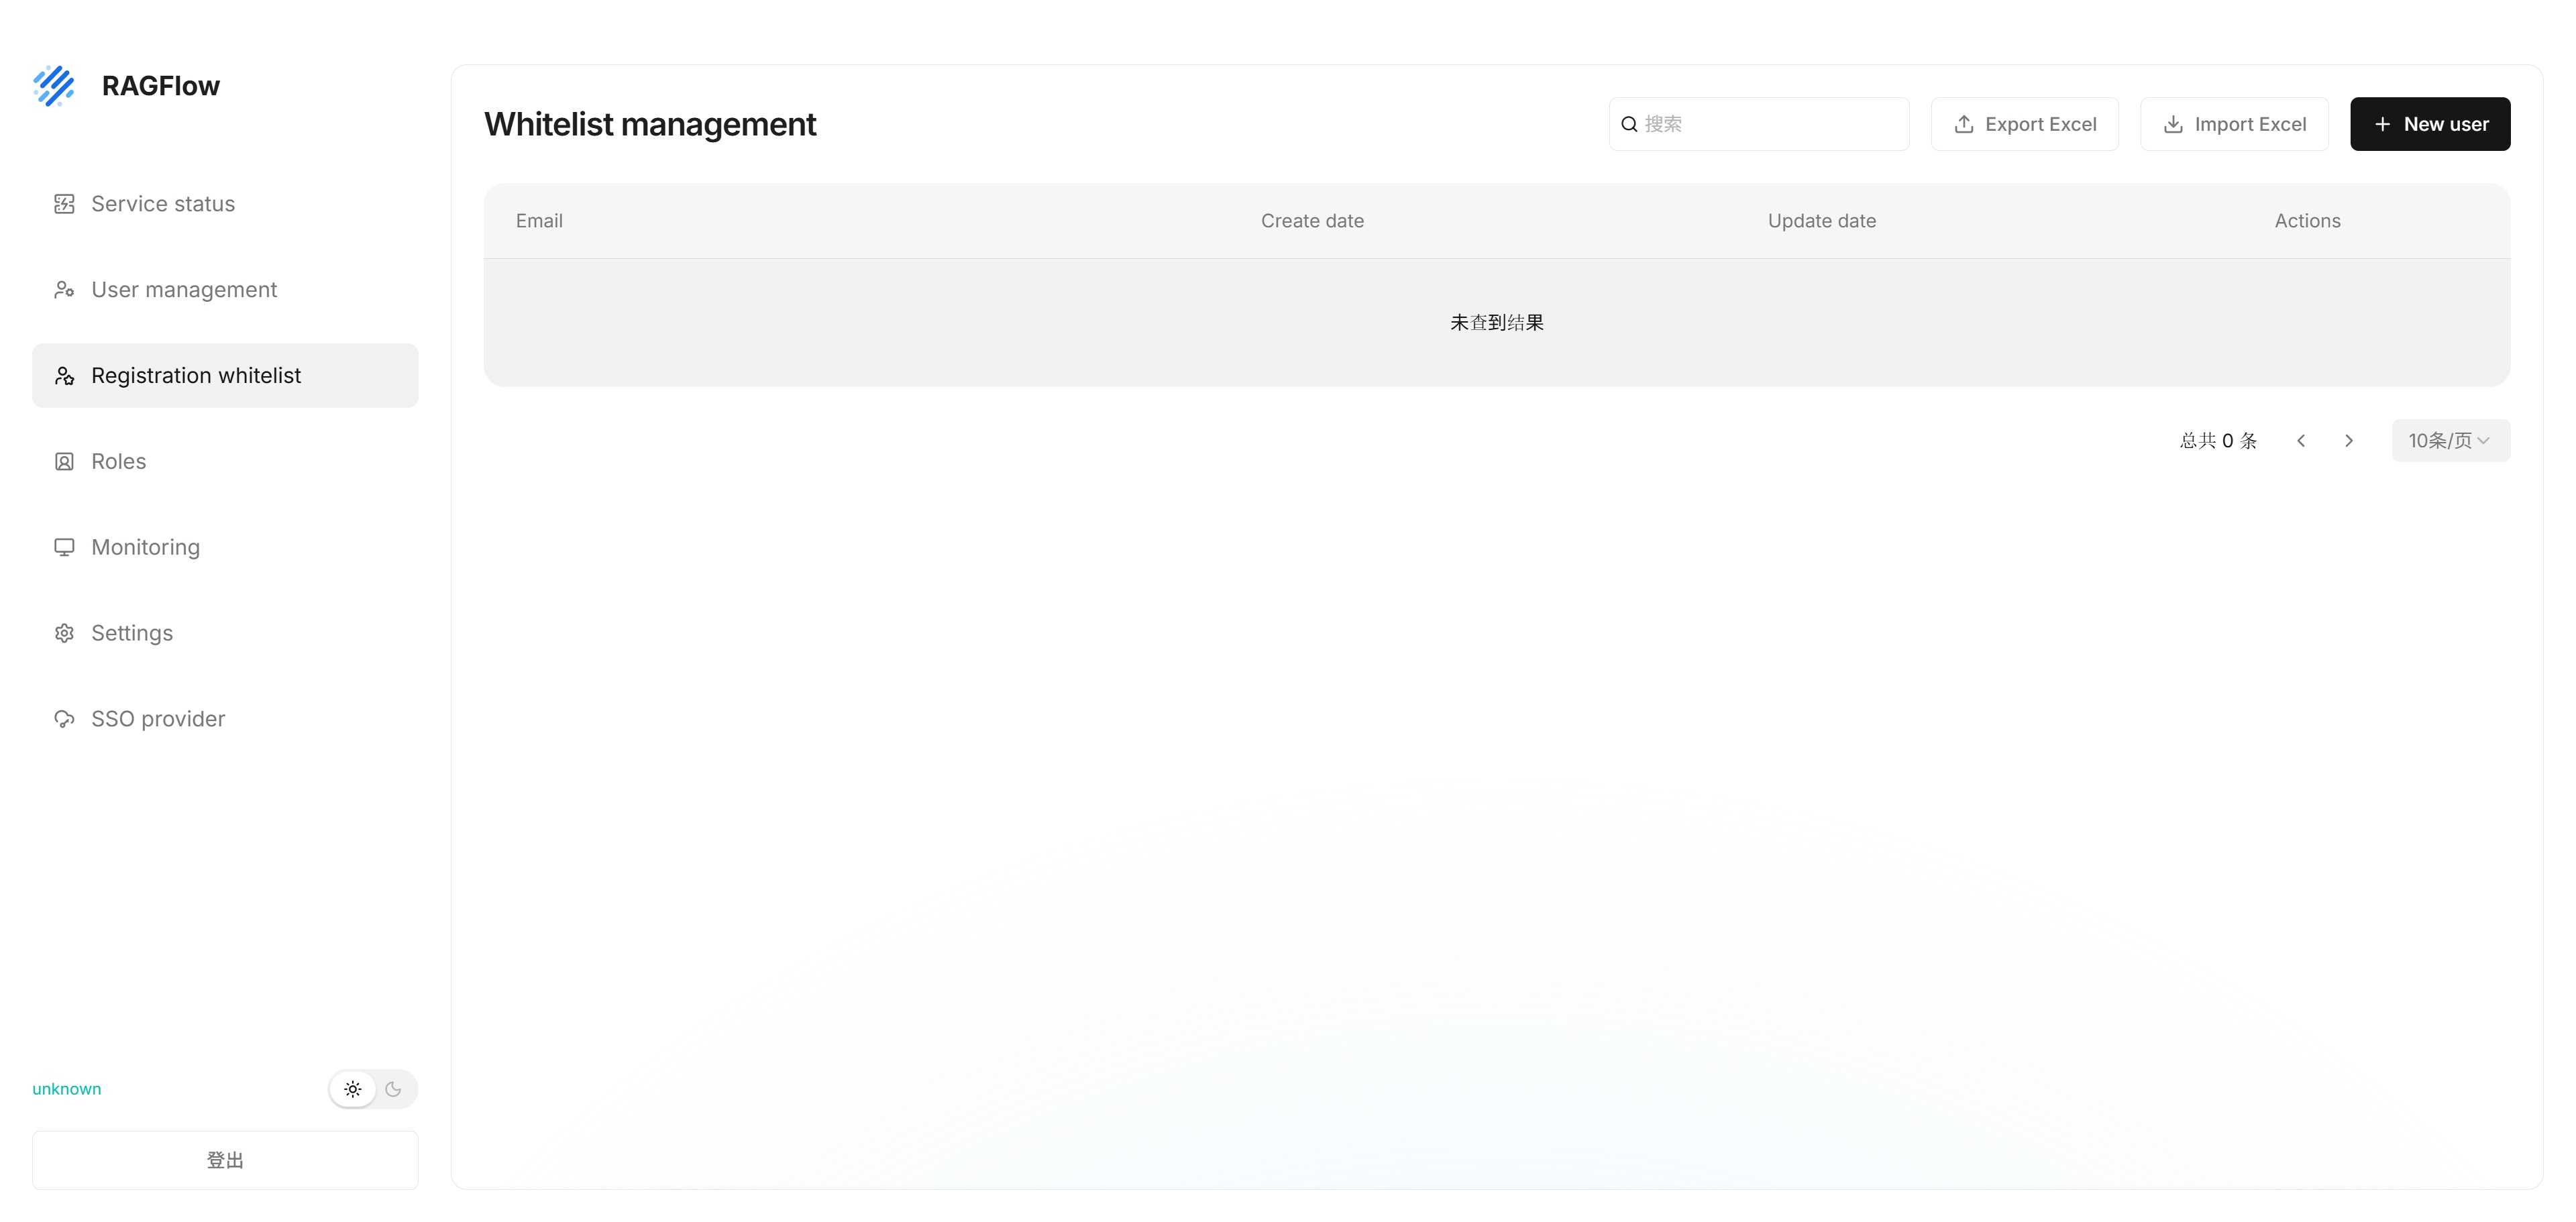Open Monitoring page
The height and width of the screenshot is (1222, 2576).
(225, 548)
